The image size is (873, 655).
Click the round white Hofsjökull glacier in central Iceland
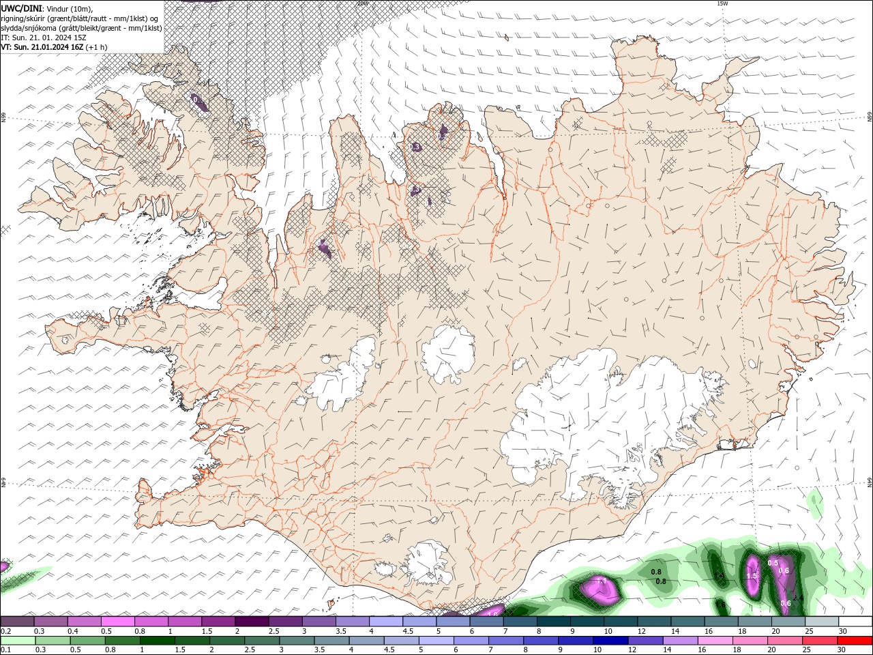448,354
